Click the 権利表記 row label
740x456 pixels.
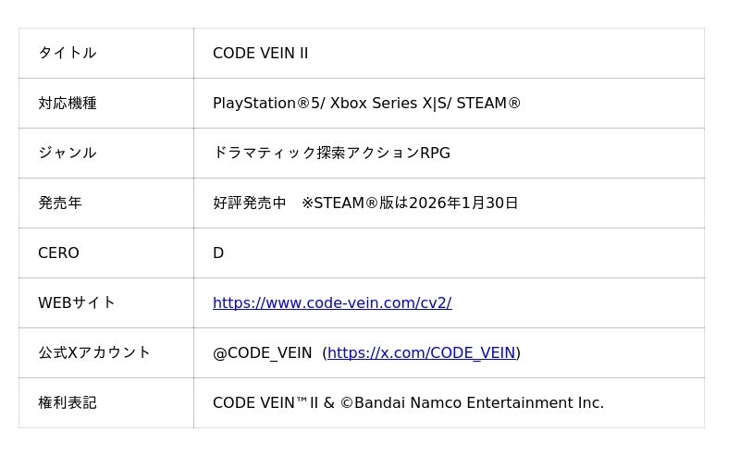click(x=67, y=403)
